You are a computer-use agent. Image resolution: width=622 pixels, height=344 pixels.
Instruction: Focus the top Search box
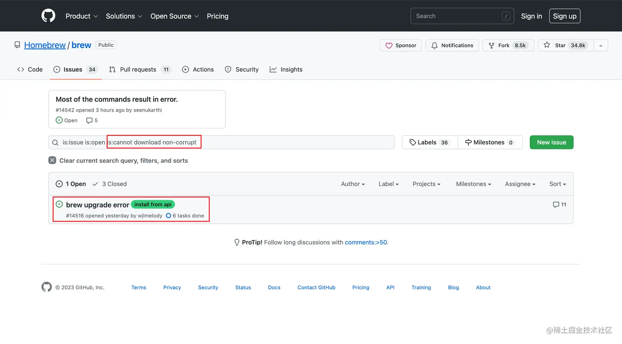[462, 16]
